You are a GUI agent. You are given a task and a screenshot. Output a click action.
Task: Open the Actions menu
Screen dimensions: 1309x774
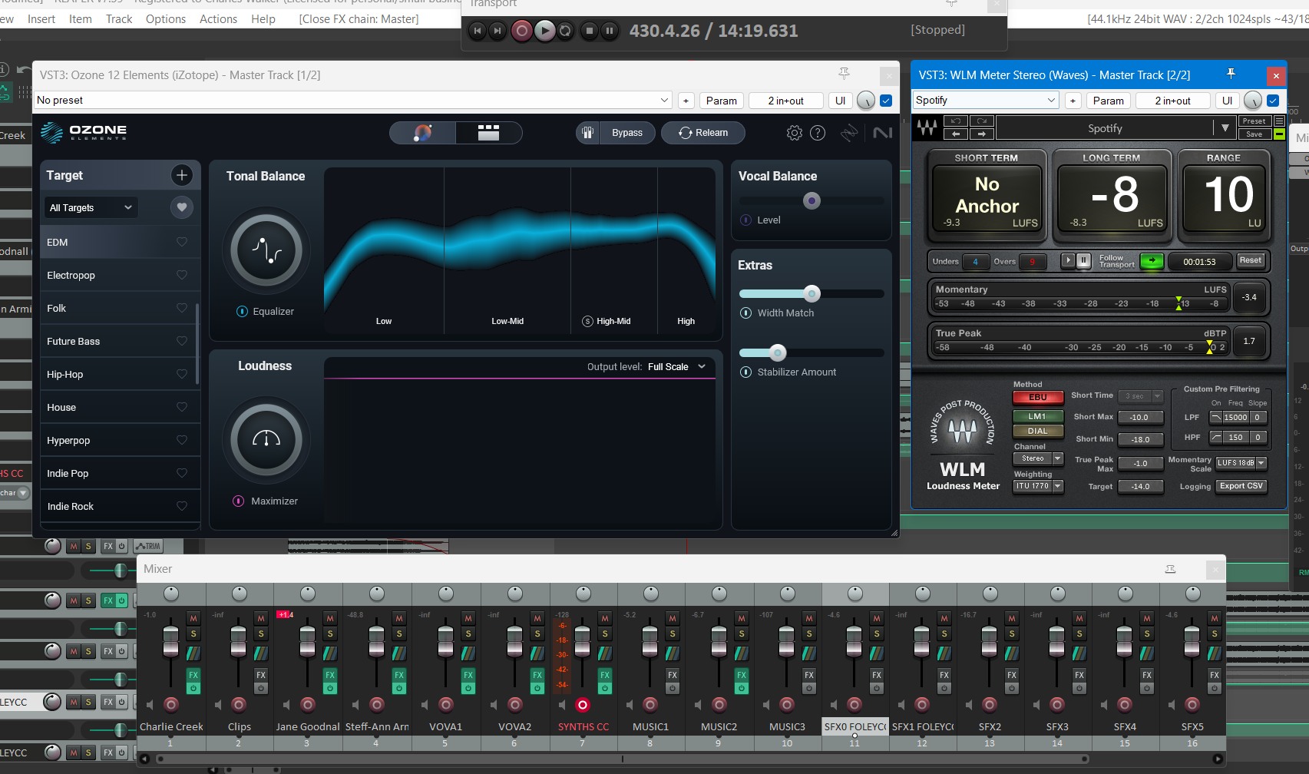217,18
